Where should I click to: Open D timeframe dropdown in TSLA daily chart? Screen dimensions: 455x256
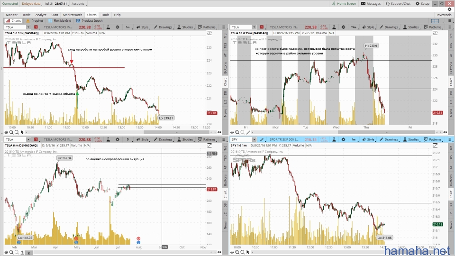click(128, 139)
